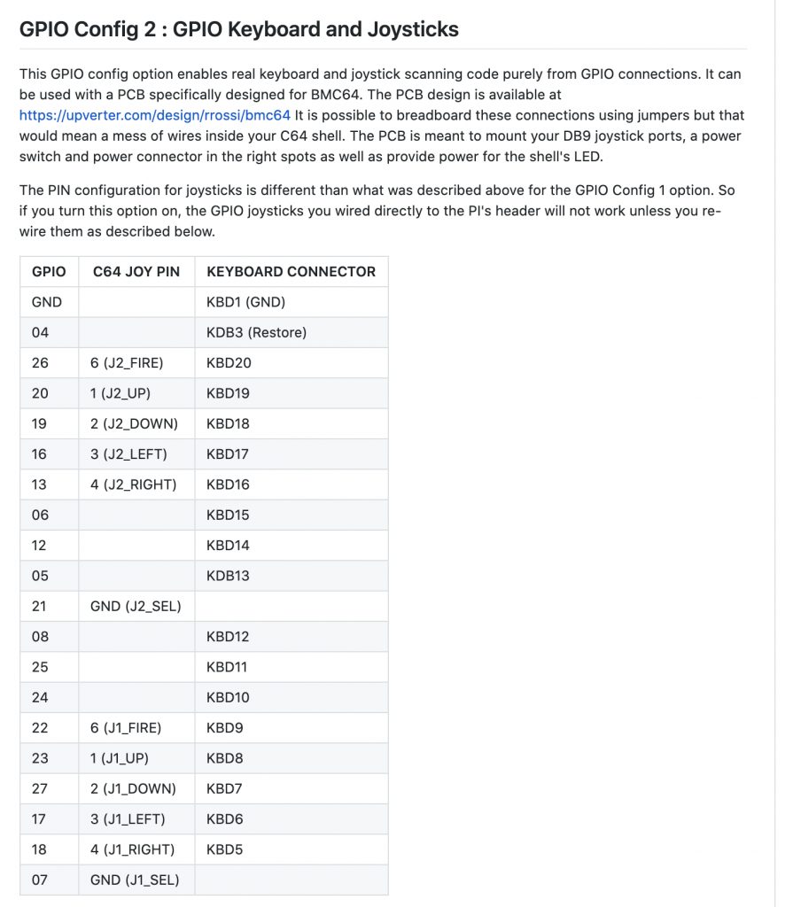Click the GPIO Config 2 heading
The width and height of the screenshot is (793, 907).
(239, 29)
